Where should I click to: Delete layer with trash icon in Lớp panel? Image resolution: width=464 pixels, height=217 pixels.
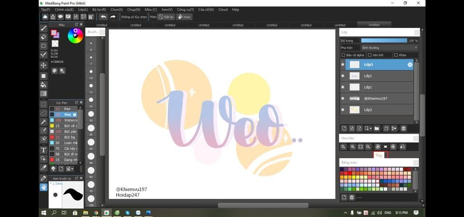coord(404,128)
